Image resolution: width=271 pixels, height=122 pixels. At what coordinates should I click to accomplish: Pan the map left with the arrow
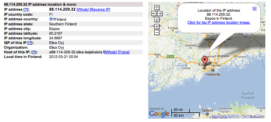coord(154,13)
